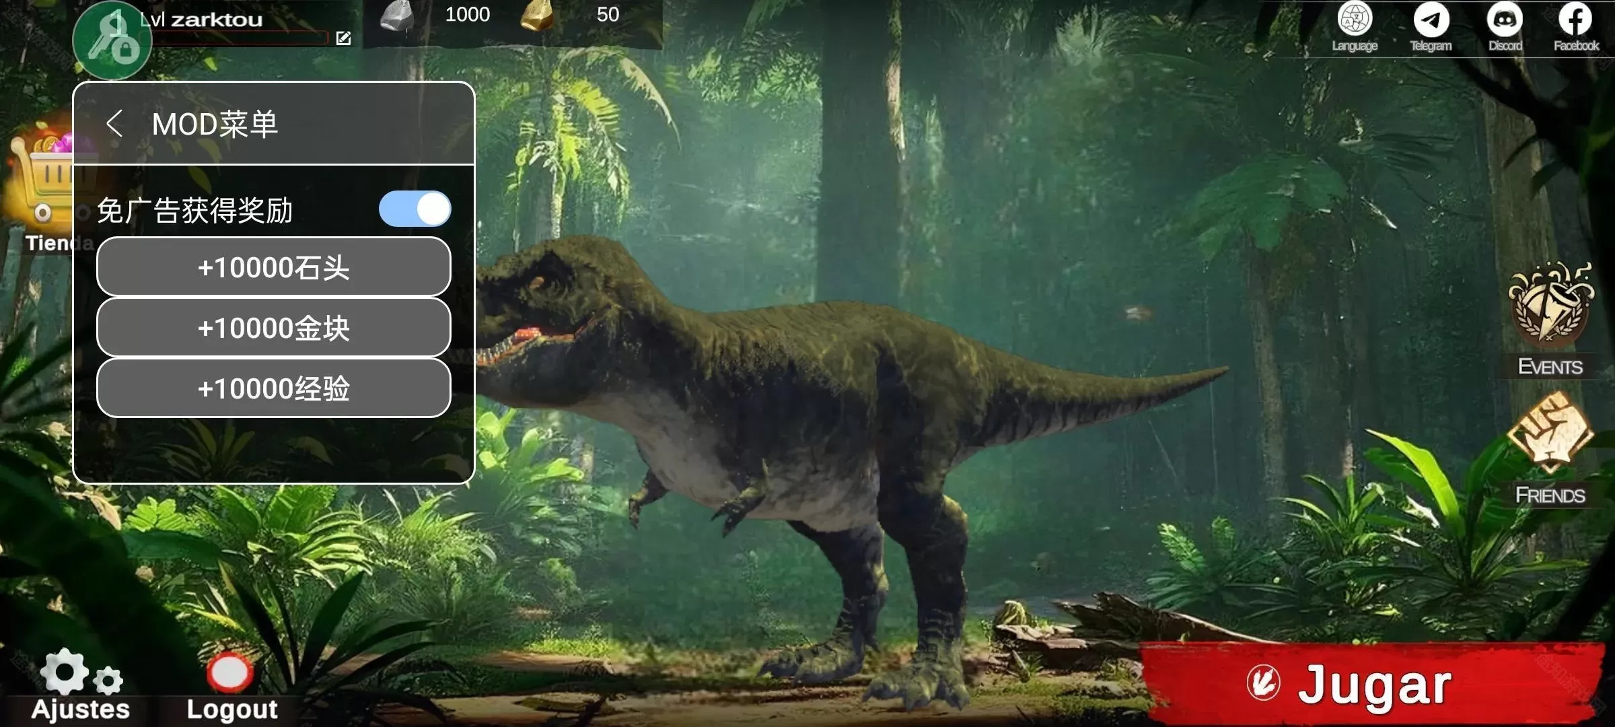The image size is (1615, 727).
Task: Open the Events shield icon
Action: (x=1550, y=306)
